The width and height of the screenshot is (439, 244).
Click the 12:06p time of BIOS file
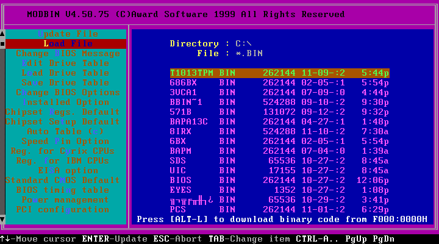[373, 181]
